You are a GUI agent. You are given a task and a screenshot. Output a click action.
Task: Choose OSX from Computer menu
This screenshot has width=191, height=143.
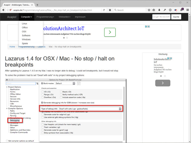tap(24, 32)
